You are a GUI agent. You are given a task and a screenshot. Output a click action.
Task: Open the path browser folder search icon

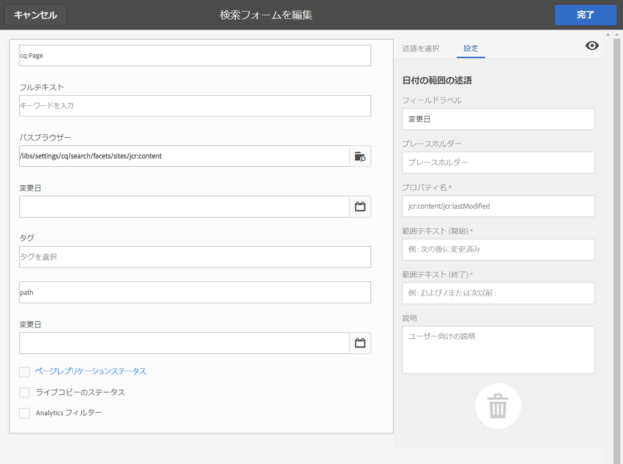[360, 156]
